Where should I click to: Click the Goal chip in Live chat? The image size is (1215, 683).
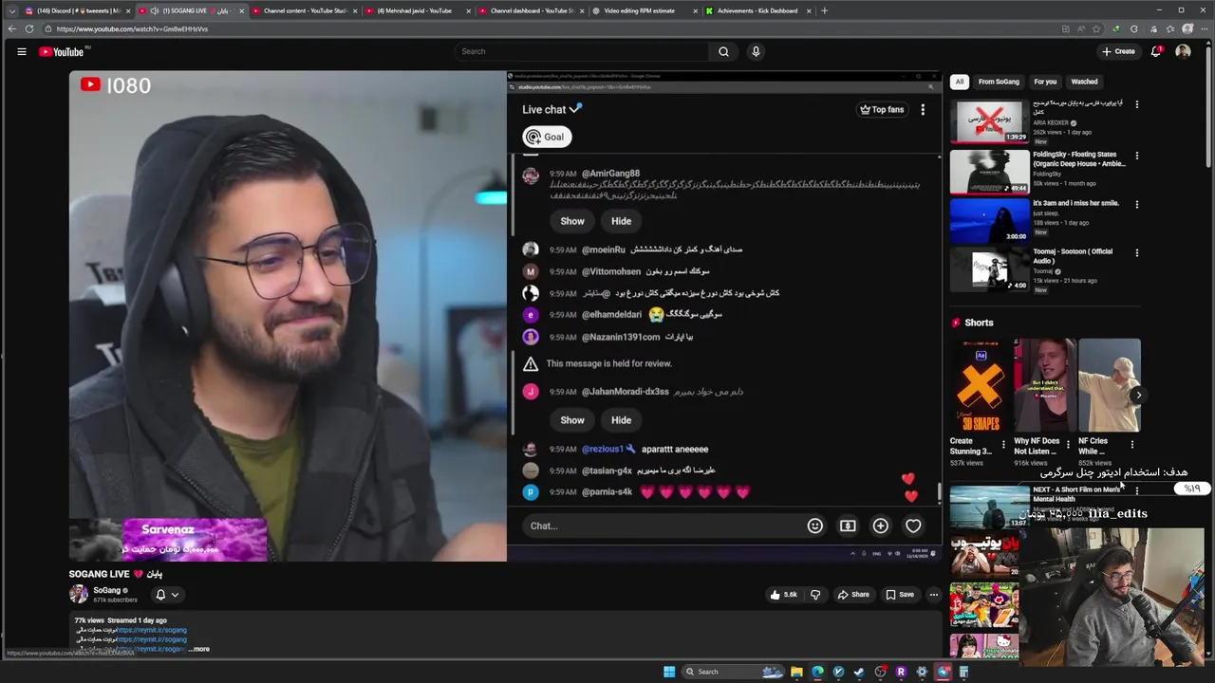(x=546, y=137)
